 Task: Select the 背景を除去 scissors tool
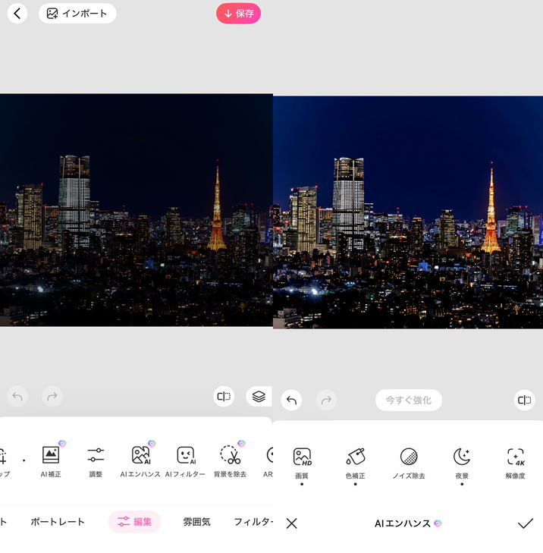click(230, 460)
